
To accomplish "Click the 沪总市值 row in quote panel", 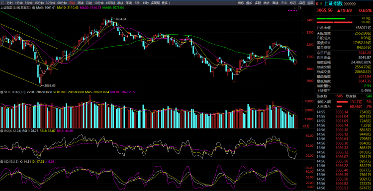I will coord(344,28).
